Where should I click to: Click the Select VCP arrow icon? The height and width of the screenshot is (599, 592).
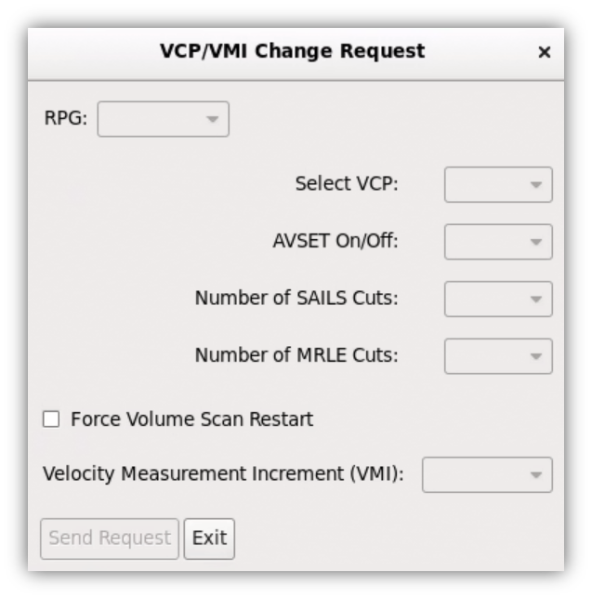536,185
